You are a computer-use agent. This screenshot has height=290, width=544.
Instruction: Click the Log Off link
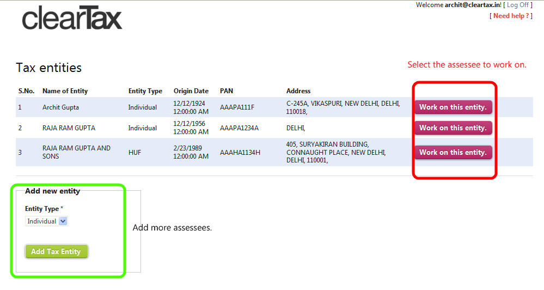pyautogui.click(x=517, y=5)
